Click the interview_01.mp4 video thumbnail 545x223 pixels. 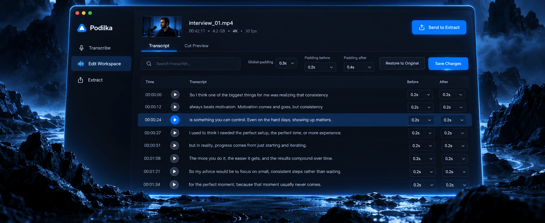[x=162, y=26]
